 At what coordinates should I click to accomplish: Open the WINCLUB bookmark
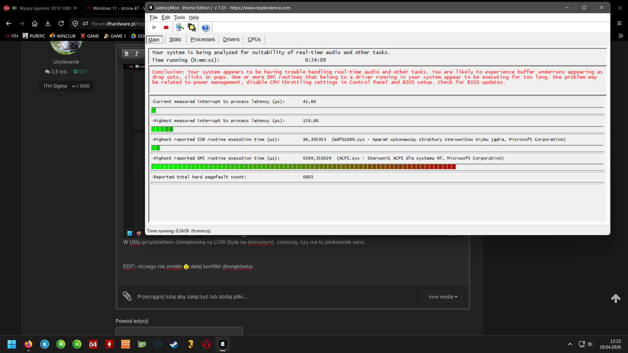coord(63,36)
